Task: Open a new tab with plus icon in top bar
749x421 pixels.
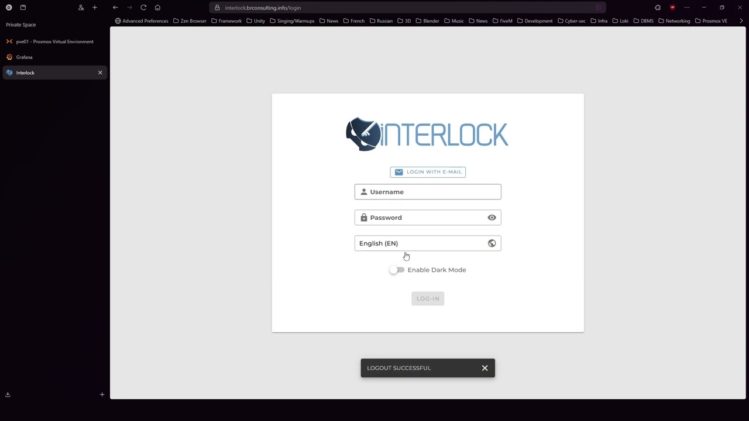Action: point(95,8)
